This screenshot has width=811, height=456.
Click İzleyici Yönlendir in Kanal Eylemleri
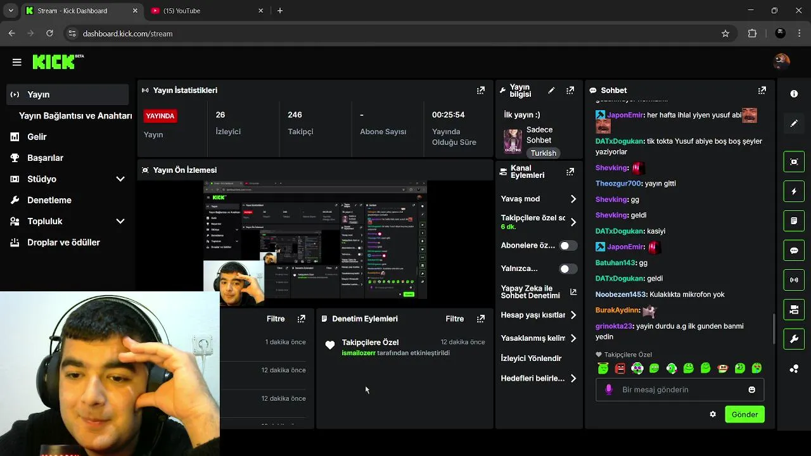click(531, 358)
